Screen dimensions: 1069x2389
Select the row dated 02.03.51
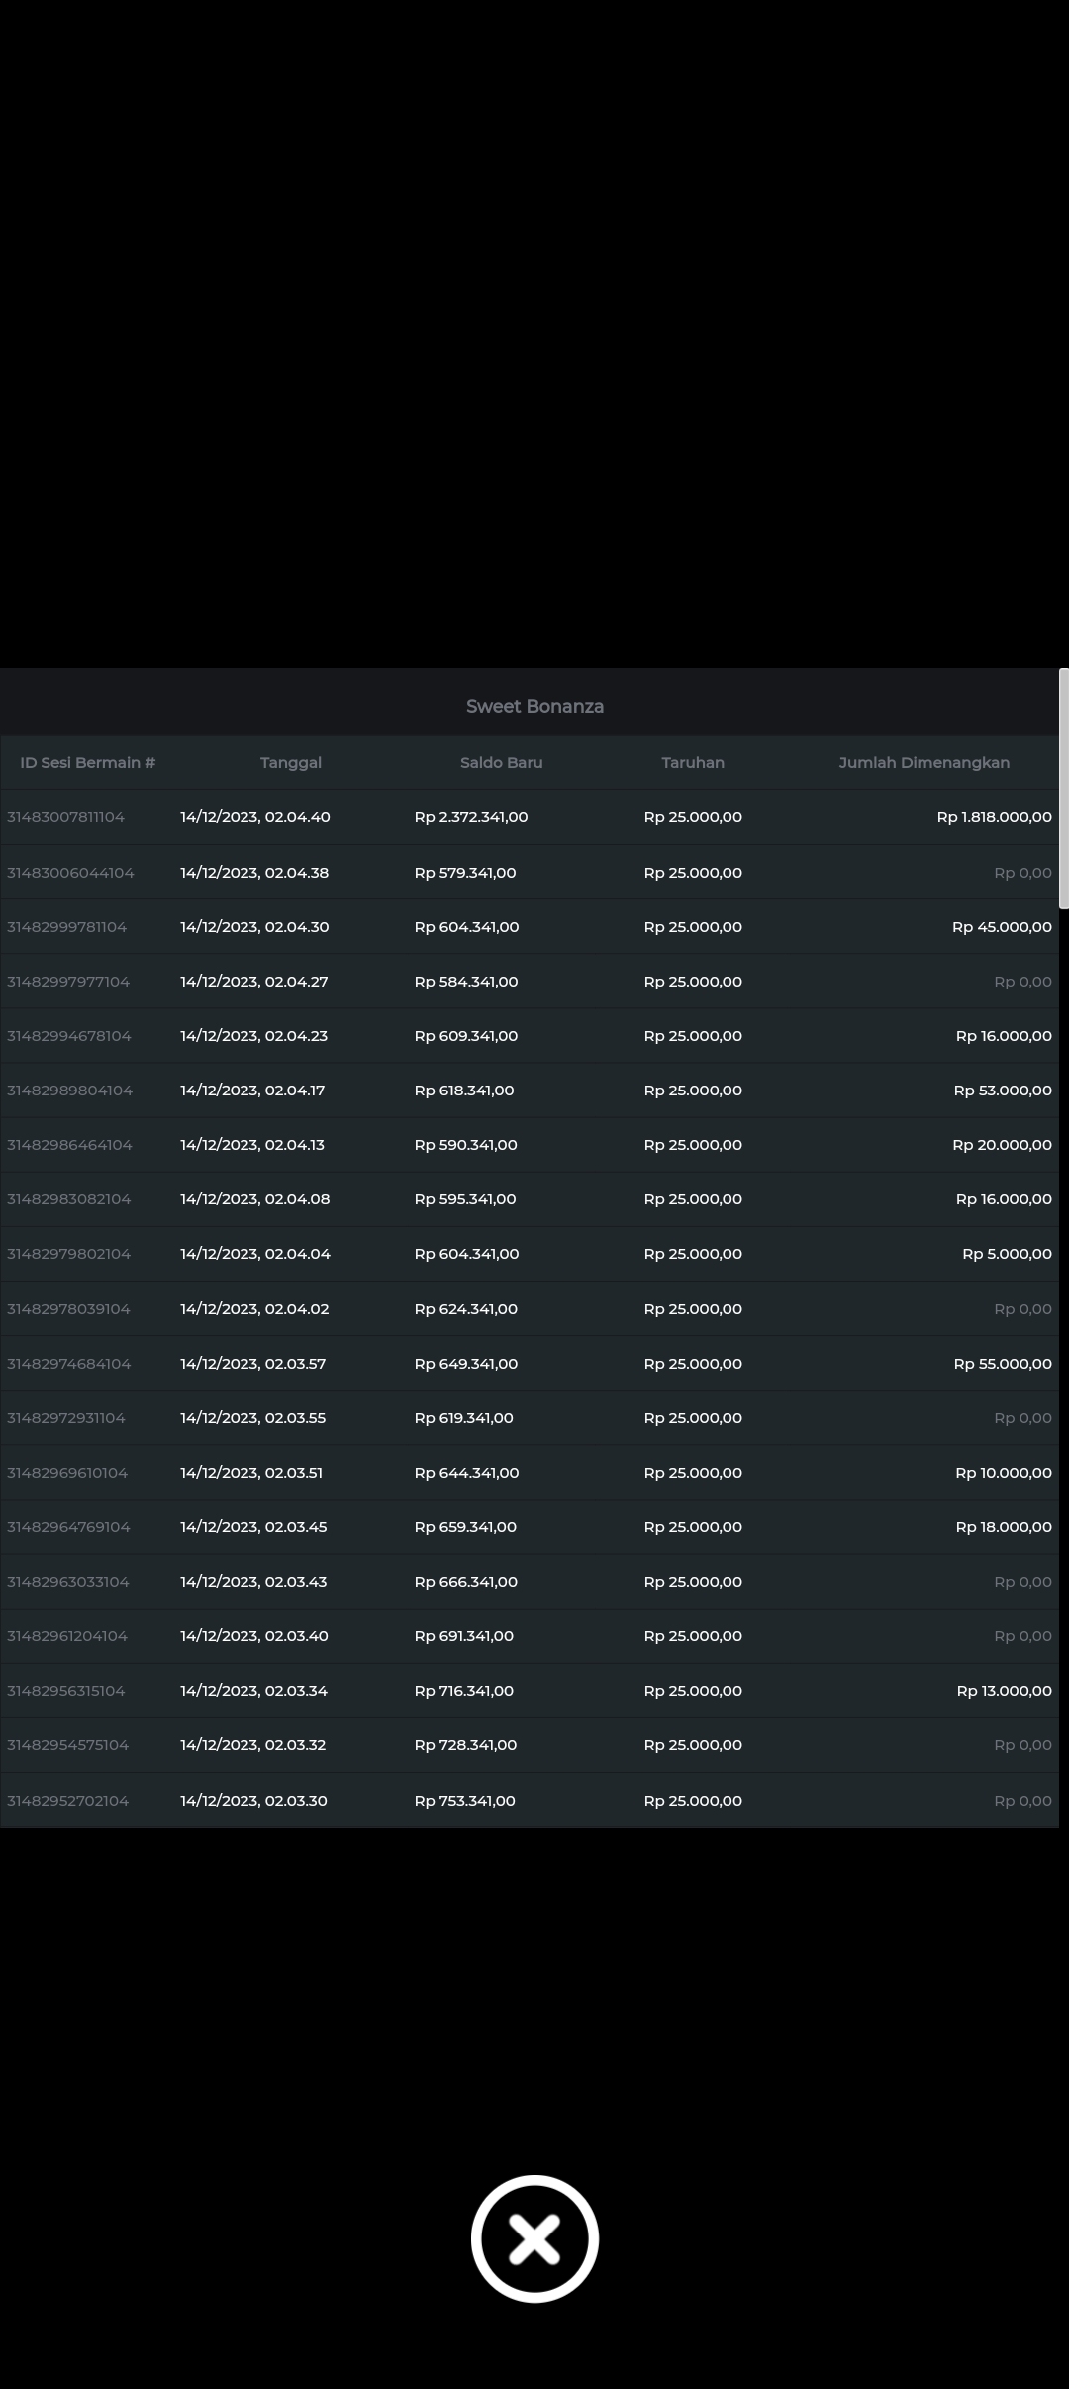(x=251, y=1473)
